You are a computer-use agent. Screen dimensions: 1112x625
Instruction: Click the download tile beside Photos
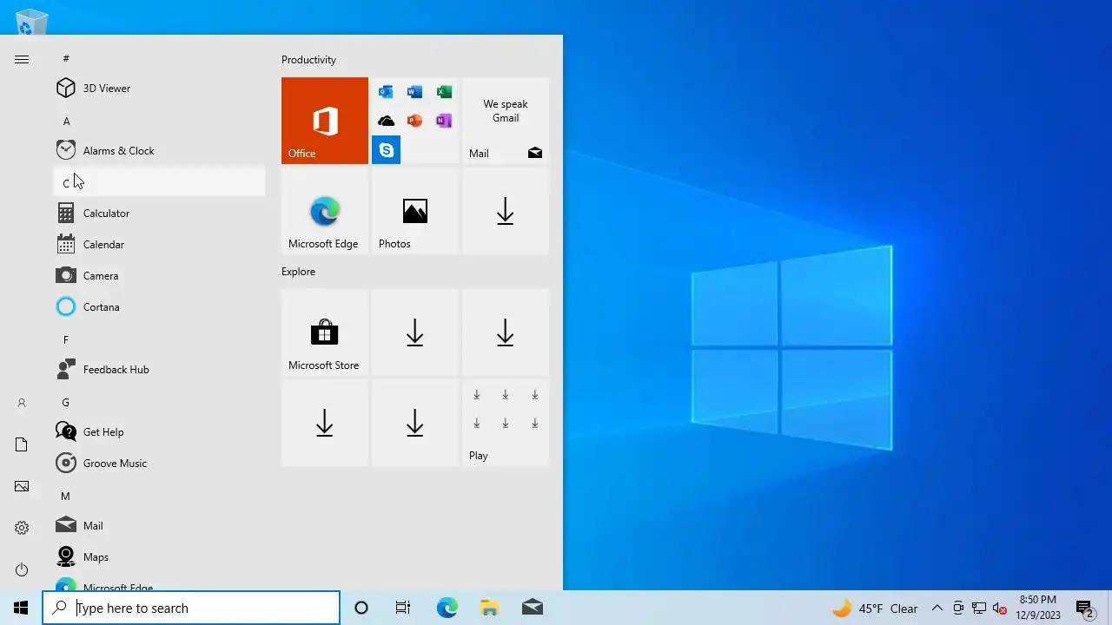pyautogui.click(x=506, y=211)
